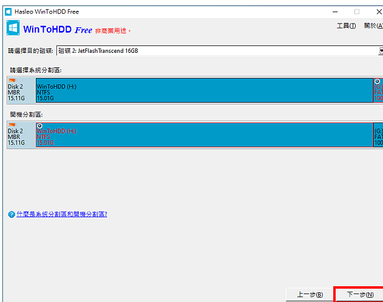This screenshot has width=383, height=302.
Task: Select G: FAT partition in boot partition row
Action: click(x=378, y=135)
